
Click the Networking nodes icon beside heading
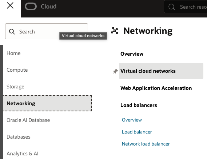coord(115,31)
